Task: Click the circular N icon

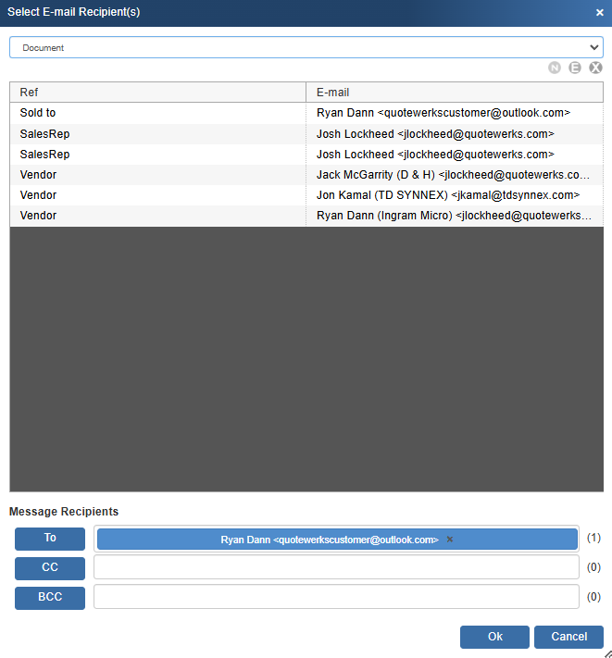Action: pos(555,68)
